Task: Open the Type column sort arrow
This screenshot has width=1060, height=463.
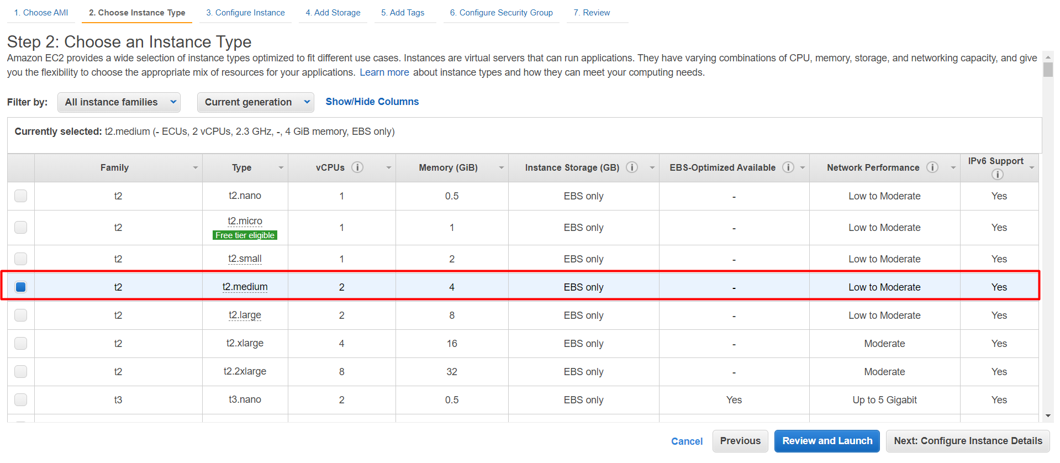Action: (281, 168)
